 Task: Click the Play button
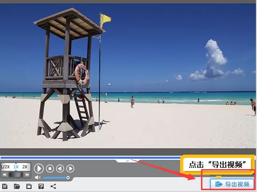pyautogui.click(x=39, y=168)
